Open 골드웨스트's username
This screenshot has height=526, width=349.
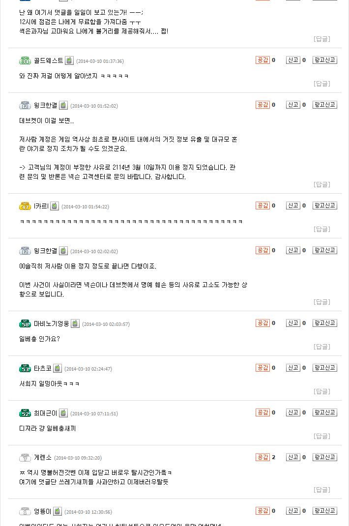click(48, 61)
